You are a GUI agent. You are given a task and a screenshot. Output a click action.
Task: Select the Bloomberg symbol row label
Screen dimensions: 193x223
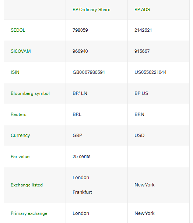pos(30,93)
